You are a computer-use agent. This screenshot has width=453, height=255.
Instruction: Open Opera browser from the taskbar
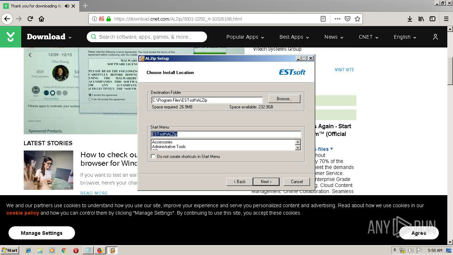click(76, 250)
